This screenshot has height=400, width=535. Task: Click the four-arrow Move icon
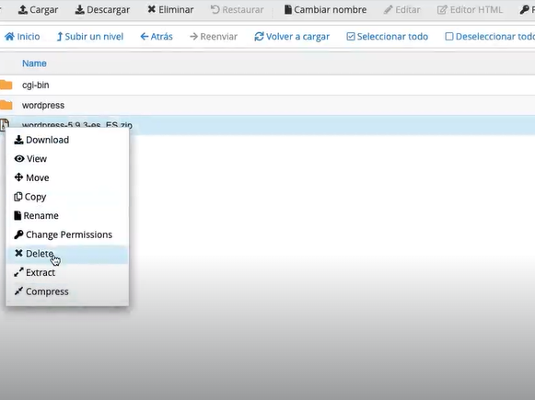[x=18, y=177]
